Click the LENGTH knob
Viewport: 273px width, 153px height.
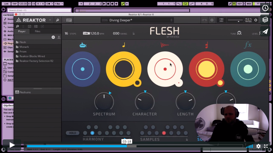pos(186,102)
